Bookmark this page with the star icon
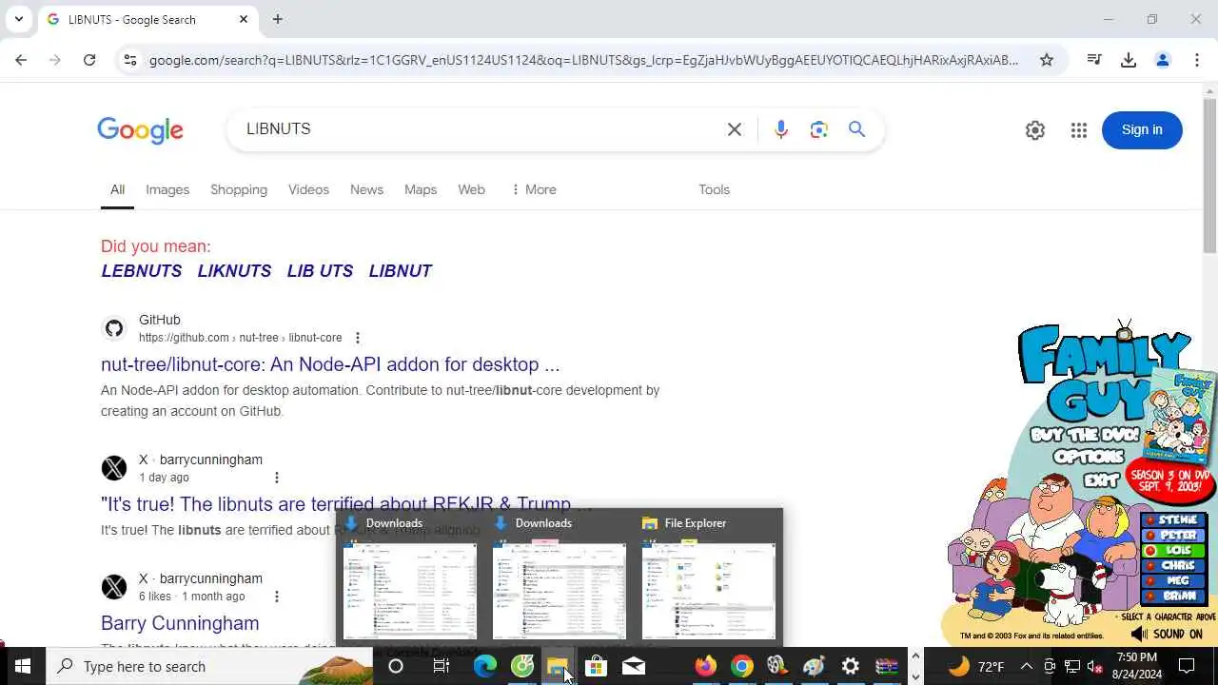Viewport: 1218px width, 685px height. [x=1047, y=60]
